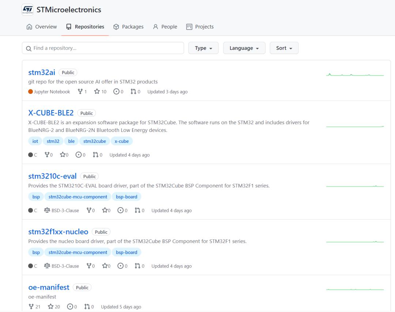
Task: Click the iot topic tag
Action: pyautogui.click(x=35, y=141)
